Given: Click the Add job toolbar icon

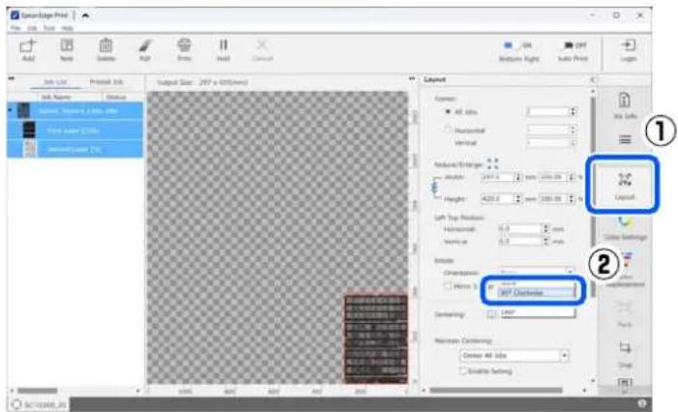Looking at the screenshot, I should pos(28,45).
